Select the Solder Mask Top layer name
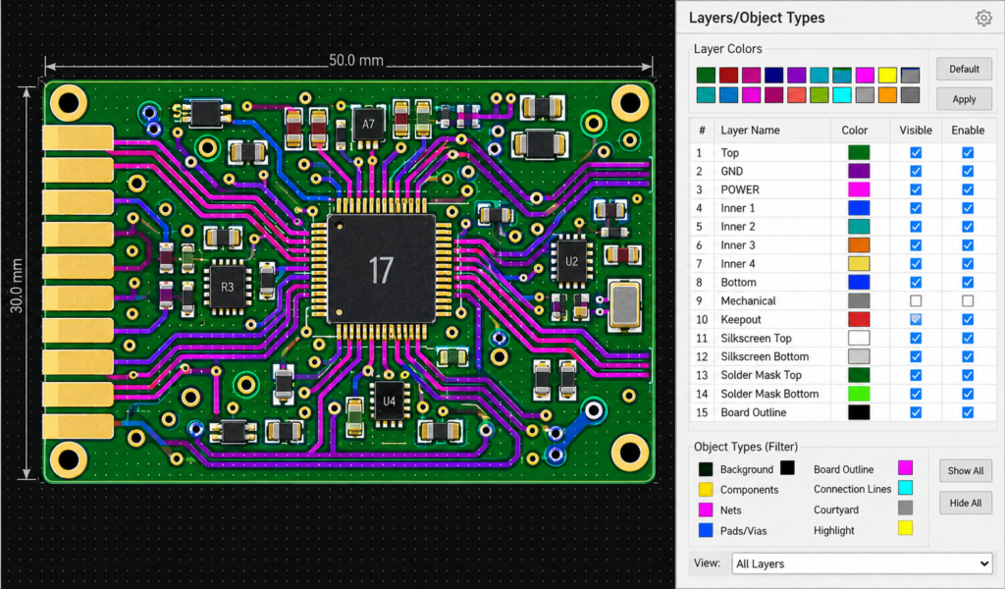Screen dimensions: 1005x589 pos(761,375)
